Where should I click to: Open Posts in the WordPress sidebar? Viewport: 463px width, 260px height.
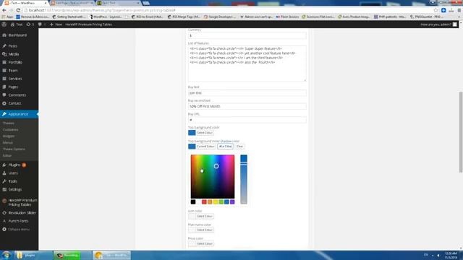click(x=12, y=46)
